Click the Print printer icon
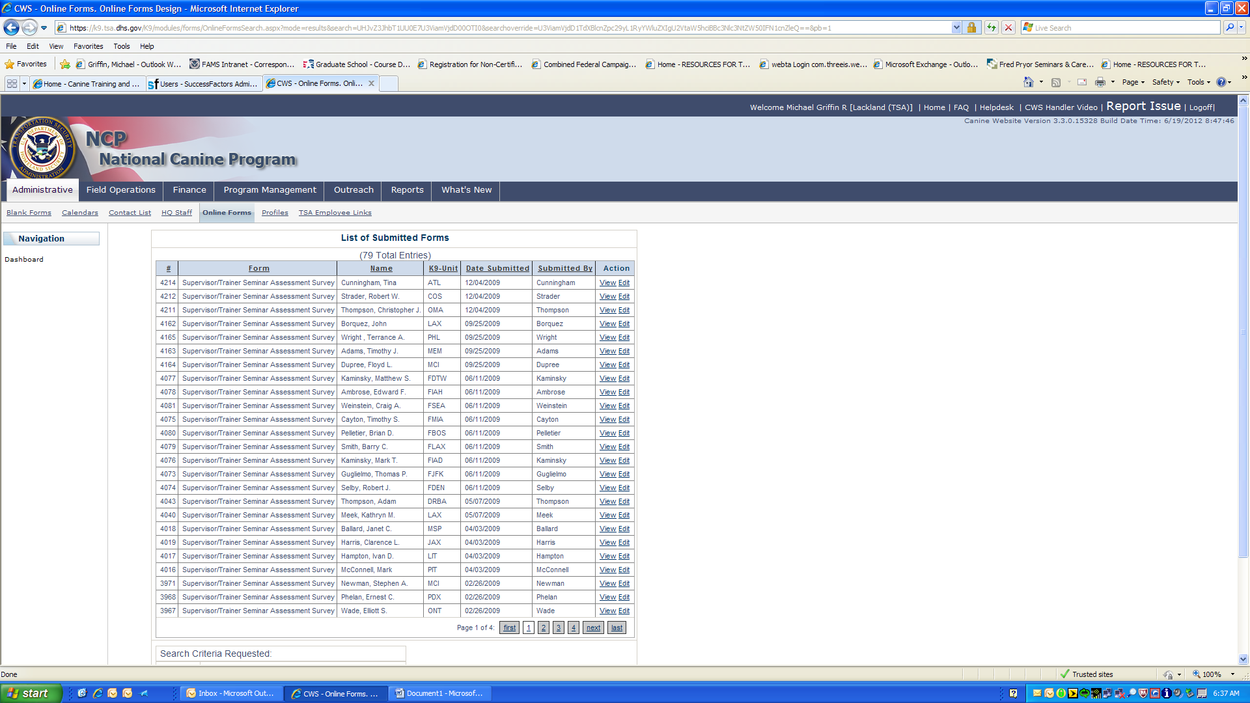 pos(1100,82)
